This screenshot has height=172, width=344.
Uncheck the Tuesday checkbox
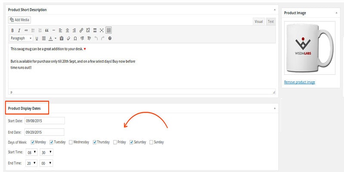click(52, 142)
